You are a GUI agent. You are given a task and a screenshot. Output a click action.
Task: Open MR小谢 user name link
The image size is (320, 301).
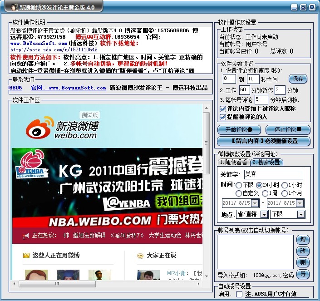pyautogui.click(x=176, y=273)
